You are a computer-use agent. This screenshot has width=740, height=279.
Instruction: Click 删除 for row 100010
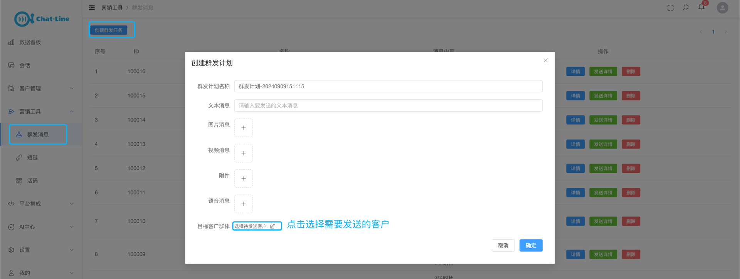click(631, 221)
